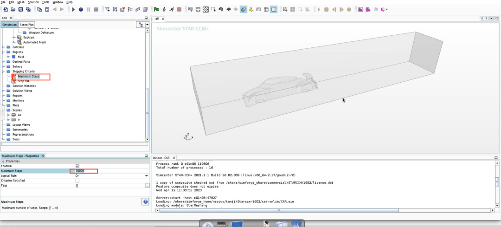Click the black back arrow view icon
Screen dimensions: 501x227
pos(228,10)
